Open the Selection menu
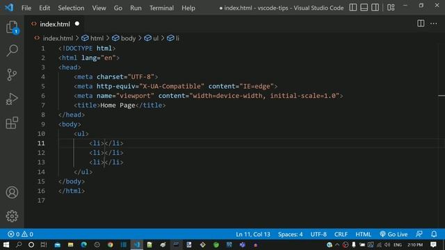445x250 pixels. tap(71, 8)
